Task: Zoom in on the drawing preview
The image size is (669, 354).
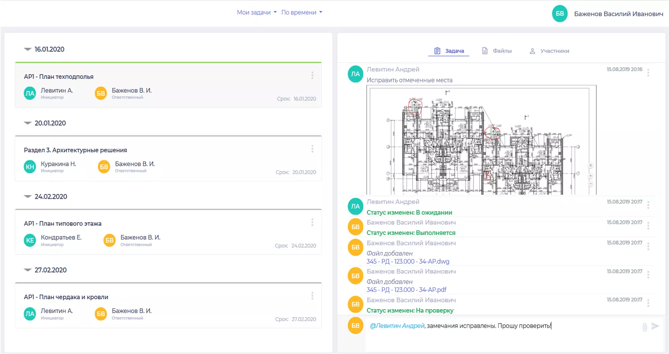Action: (590, 176)
